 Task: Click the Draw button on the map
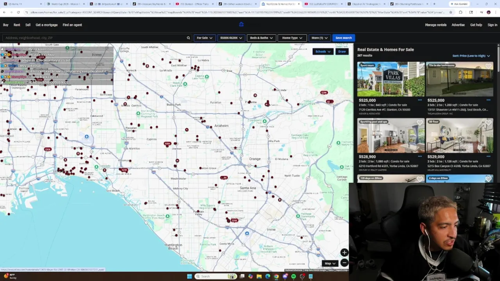[x=342, y=52]
